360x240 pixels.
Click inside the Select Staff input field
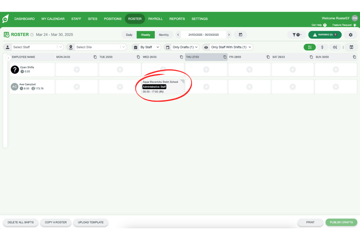coord(33,47)
